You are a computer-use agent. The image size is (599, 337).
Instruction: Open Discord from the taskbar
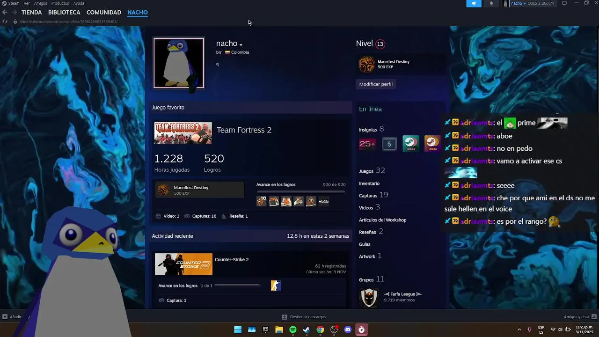[348, 330]
